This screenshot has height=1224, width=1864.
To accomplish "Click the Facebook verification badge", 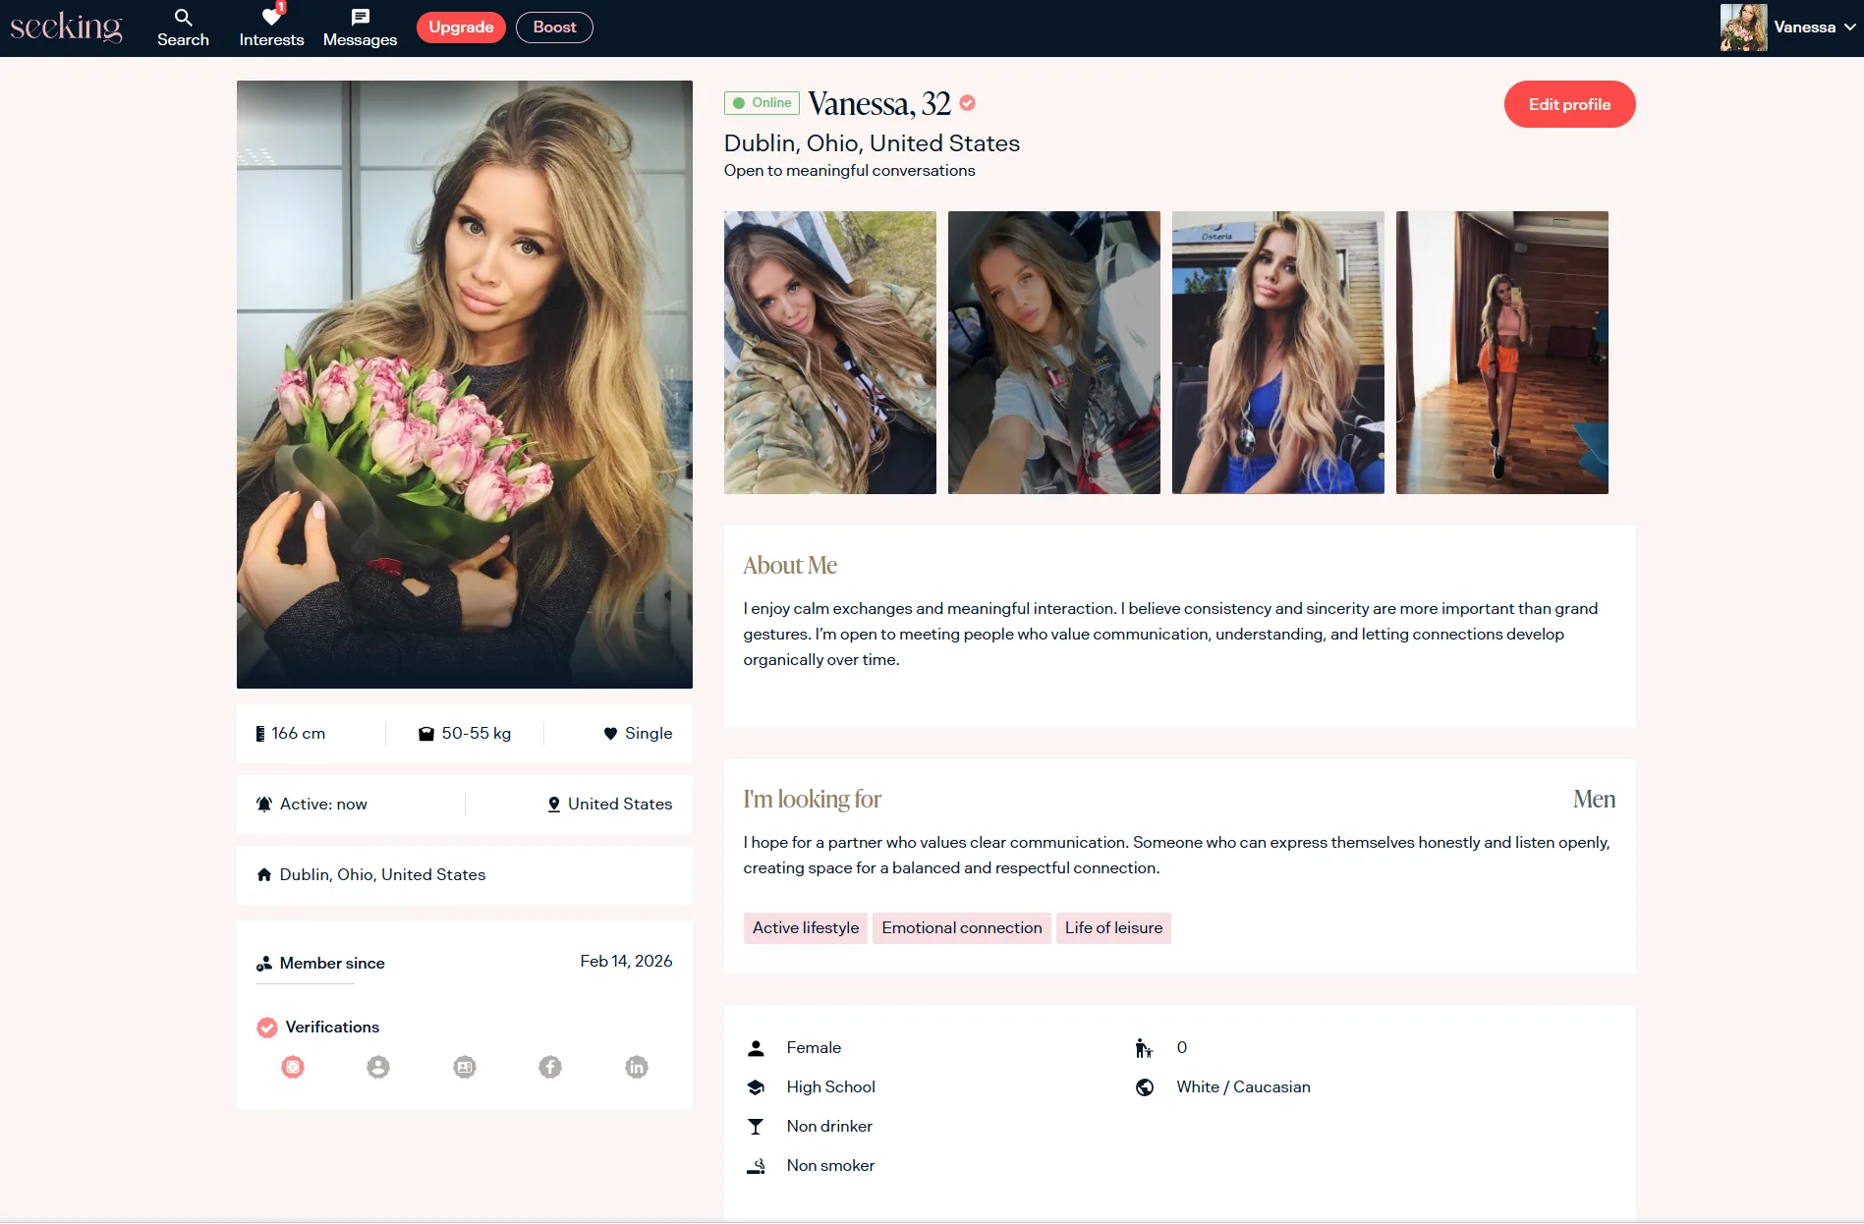I will pos(550,1067).
